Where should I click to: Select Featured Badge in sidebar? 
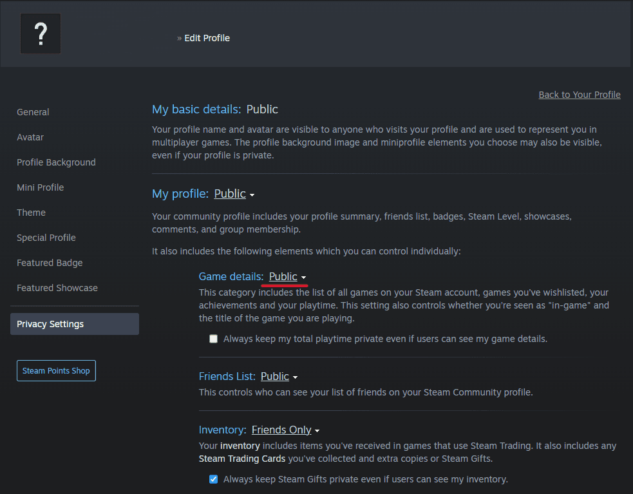50,263
